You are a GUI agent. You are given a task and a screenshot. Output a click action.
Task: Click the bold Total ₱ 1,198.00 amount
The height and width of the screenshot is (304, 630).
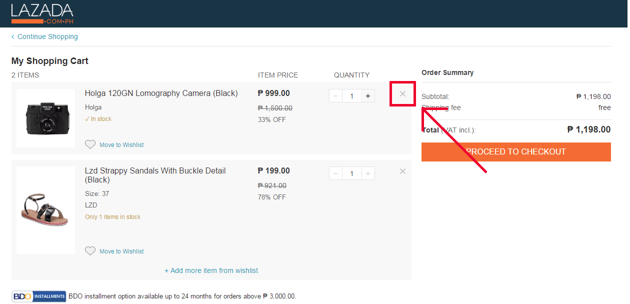point(589,129)
